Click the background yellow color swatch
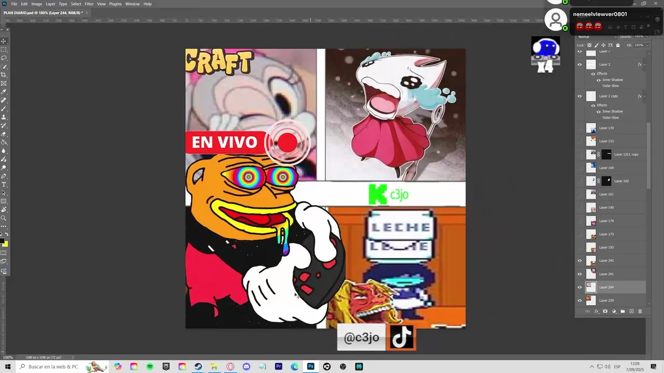 pos(5,244)
